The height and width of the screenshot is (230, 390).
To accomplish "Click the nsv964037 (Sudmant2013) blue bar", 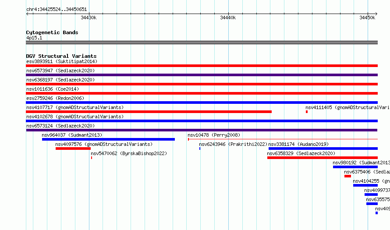I will pos(108,139).
